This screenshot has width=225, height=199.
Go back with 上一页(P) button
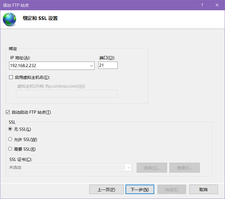(x=106, y=189)
